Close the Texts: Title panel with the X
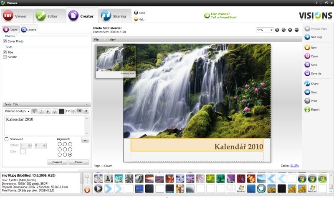334x198 pixels. [x=87, y=105]
